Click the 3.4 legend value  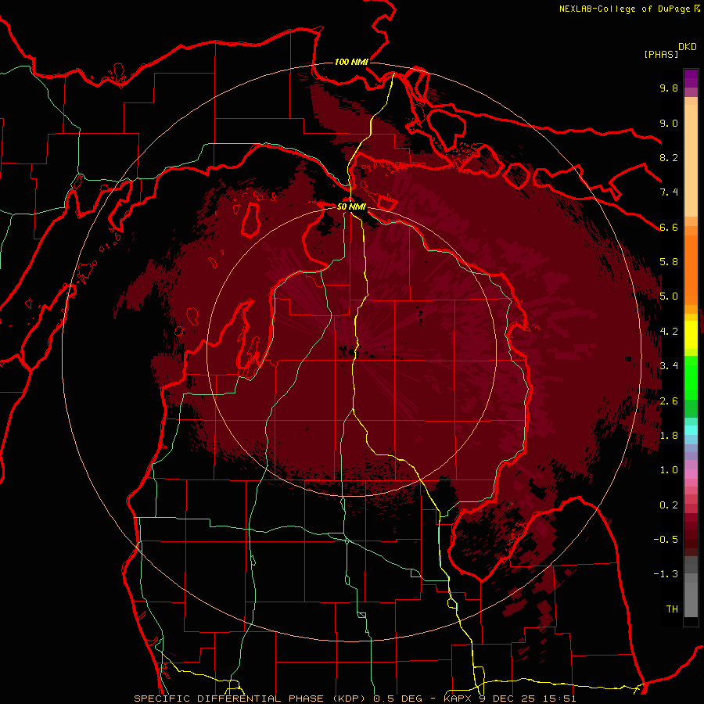669,366
